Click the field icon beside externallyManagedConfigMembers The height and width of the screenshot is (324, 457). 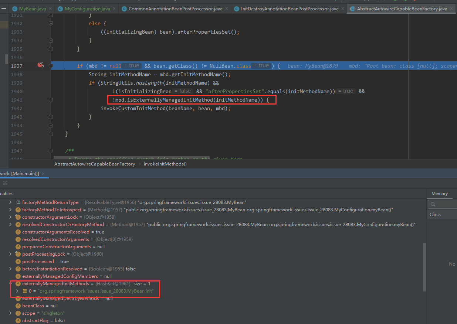[x=18, y=276]
